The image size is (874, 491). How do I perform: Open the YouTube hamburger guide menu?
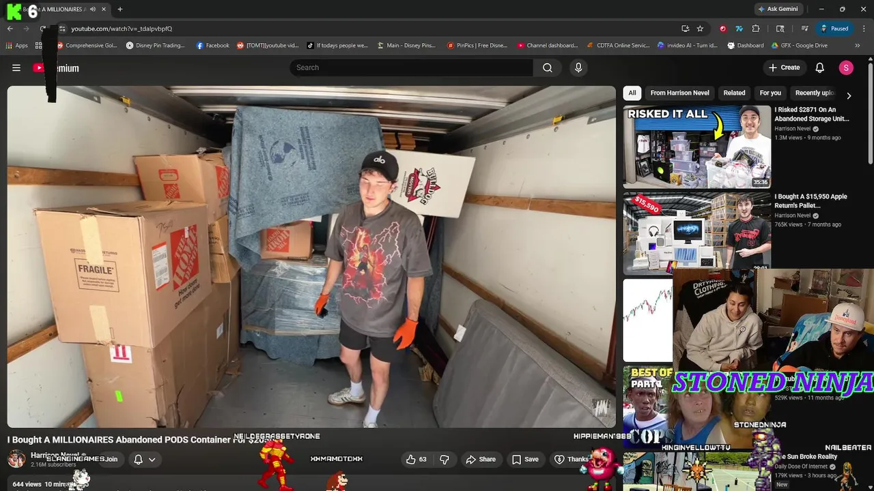tap(16, 68)
